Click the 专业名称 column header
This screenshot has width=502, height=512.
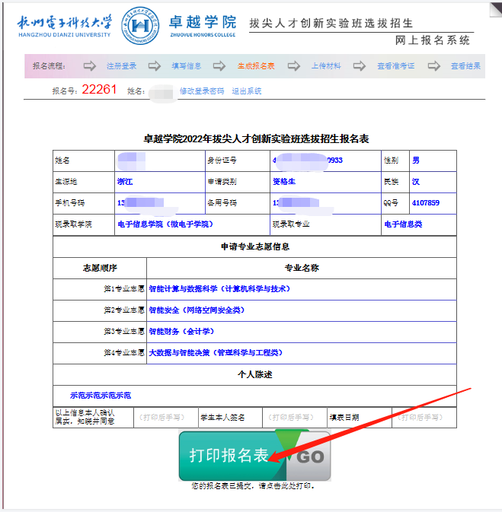coord(302,268)
